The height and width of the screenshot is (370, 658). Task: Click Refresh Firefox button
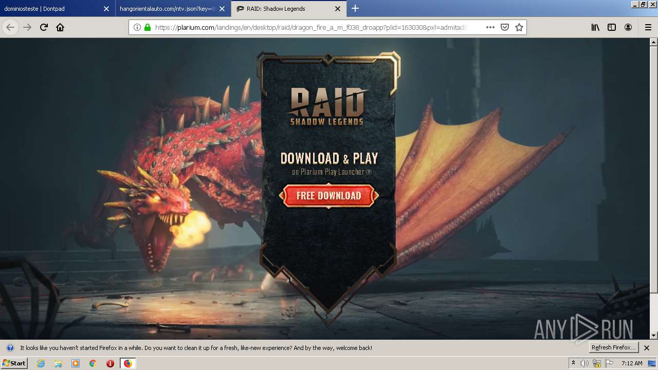click(x=613, y=348)
